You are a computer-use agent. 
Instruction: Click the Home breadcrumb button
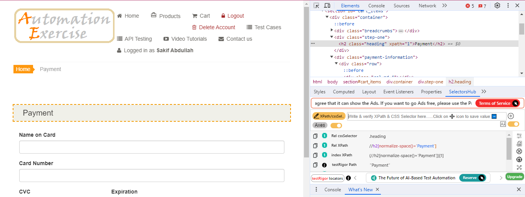pyautogui.click(x=23, y=69)
